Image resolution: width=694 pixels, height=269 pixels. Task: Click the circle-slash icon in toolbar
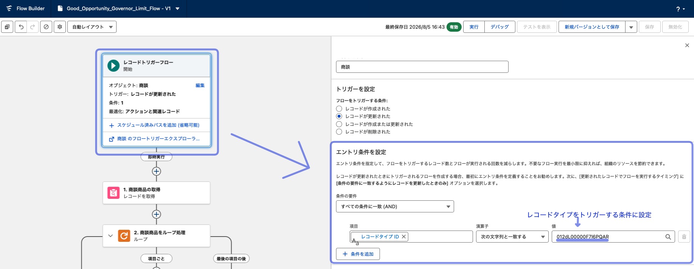46,27
